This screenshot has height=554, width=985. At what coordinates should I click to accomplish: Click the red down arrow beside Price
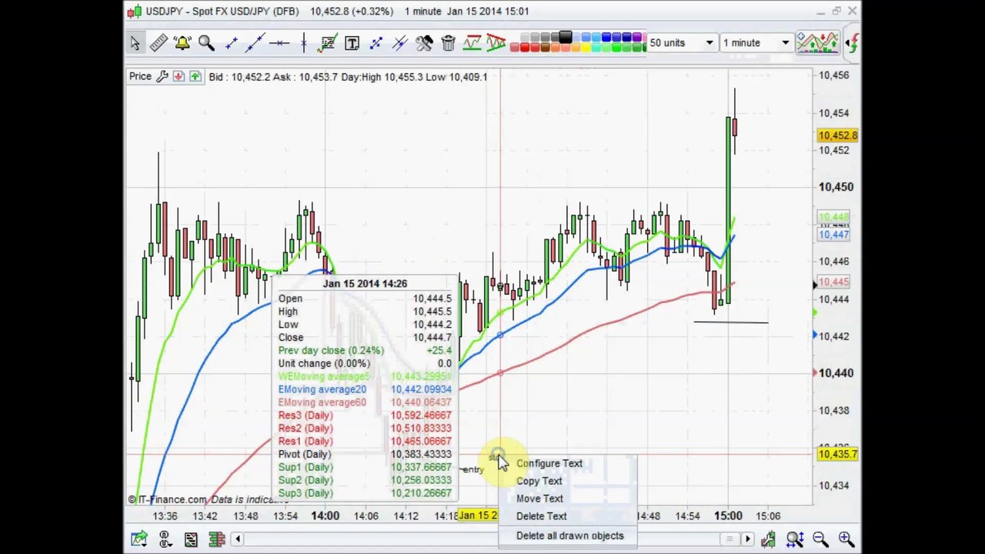(x=179, y=76)
